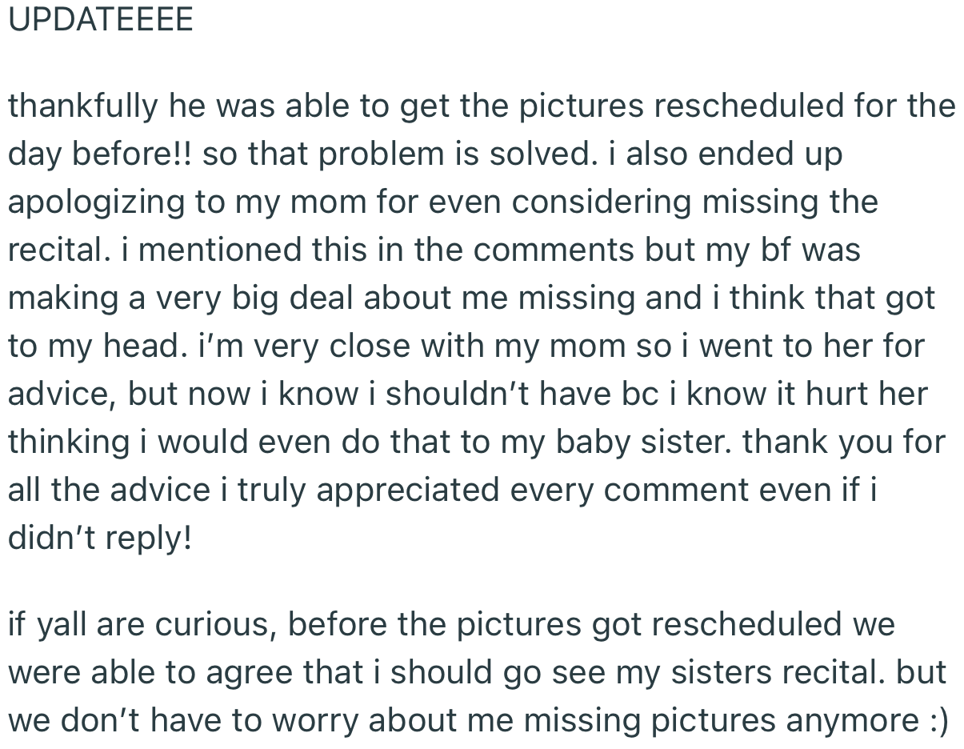Click the UPDATEEEE heading text
The image size is (964, 749).
click(101, 20)
